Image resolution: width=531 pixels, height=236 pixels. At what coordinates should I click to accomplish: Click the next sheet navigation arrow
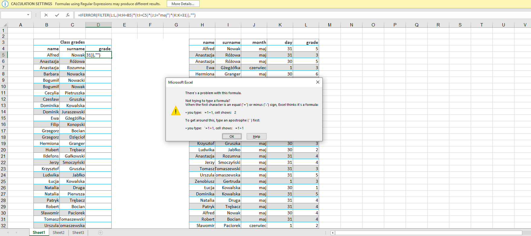point(16,232)
